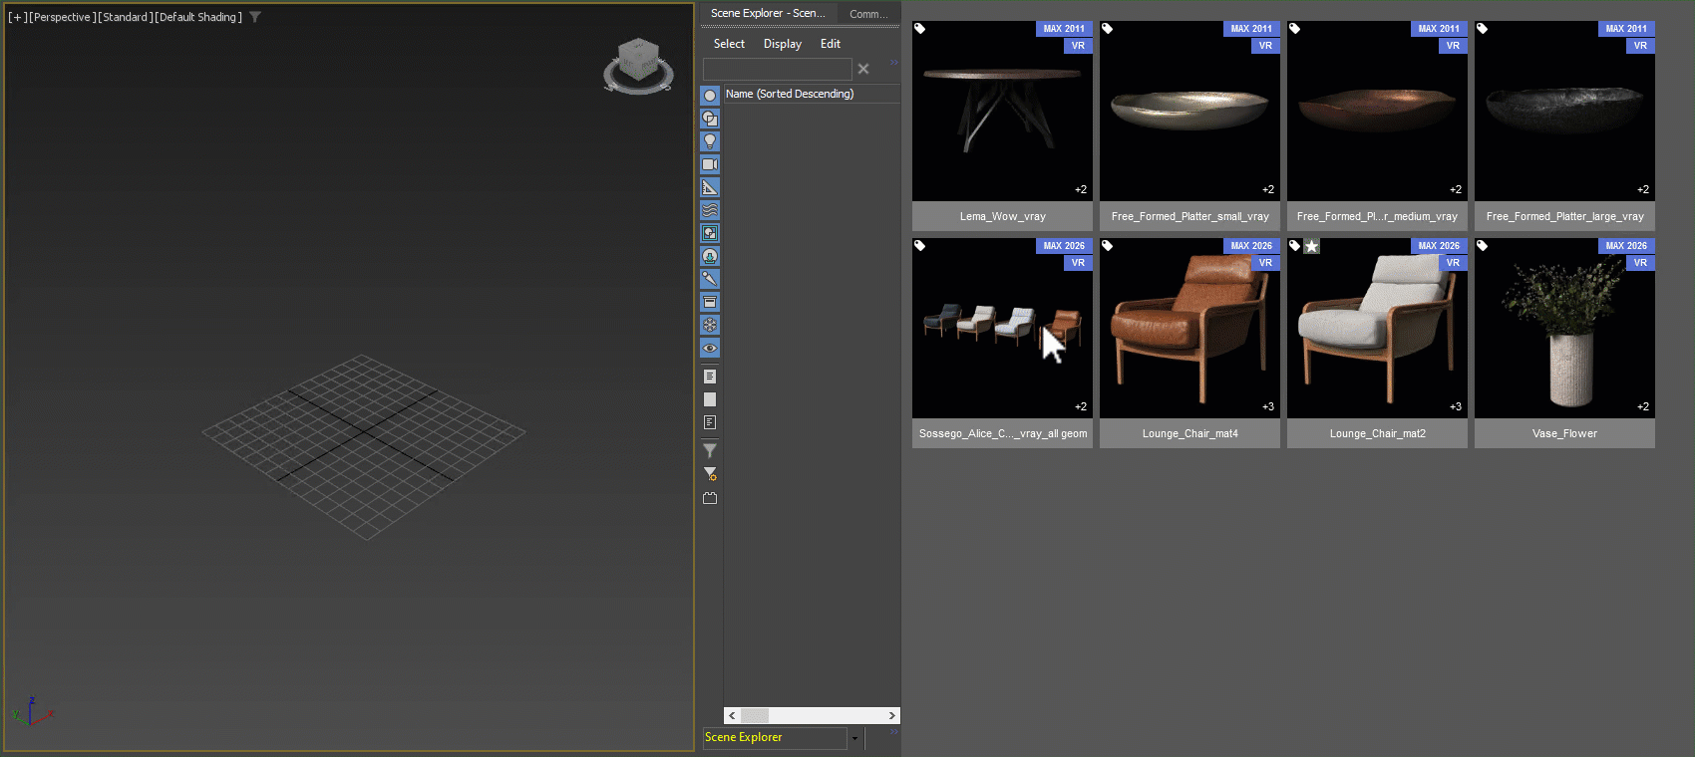
Task: Select the Sossego_Alice_C..._vray_all geom thumbnail
Action: [1002, 329]
